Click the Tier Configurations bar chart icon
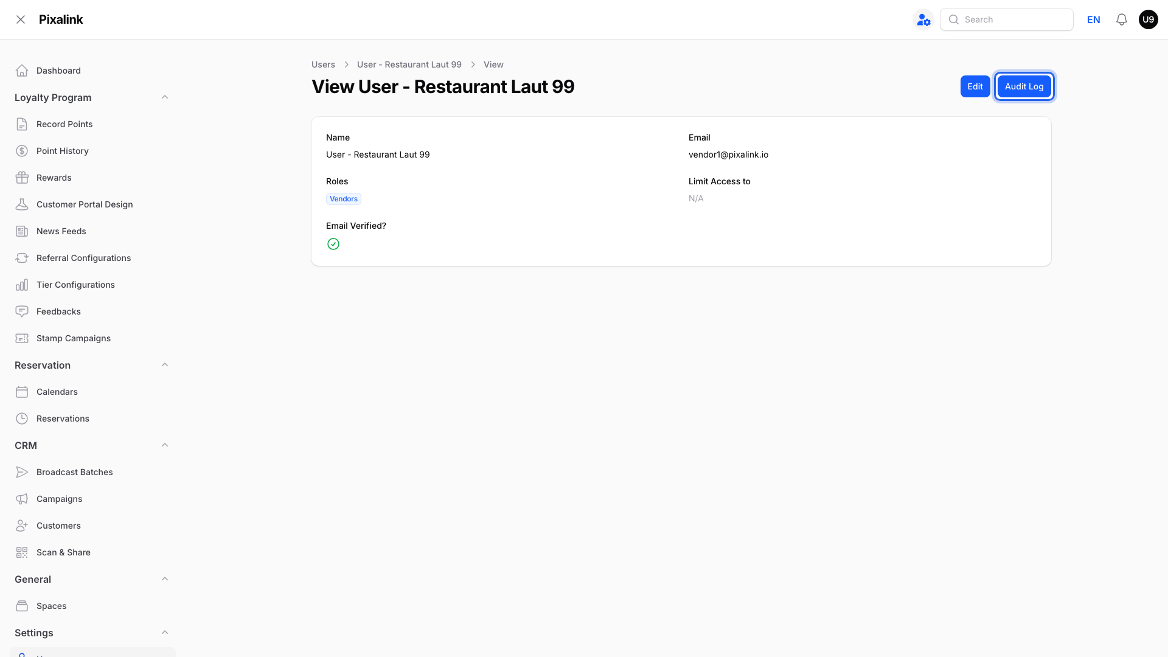Image resolution: width=1168 pixels, height=657 pixels. click(x=22, y=285)
